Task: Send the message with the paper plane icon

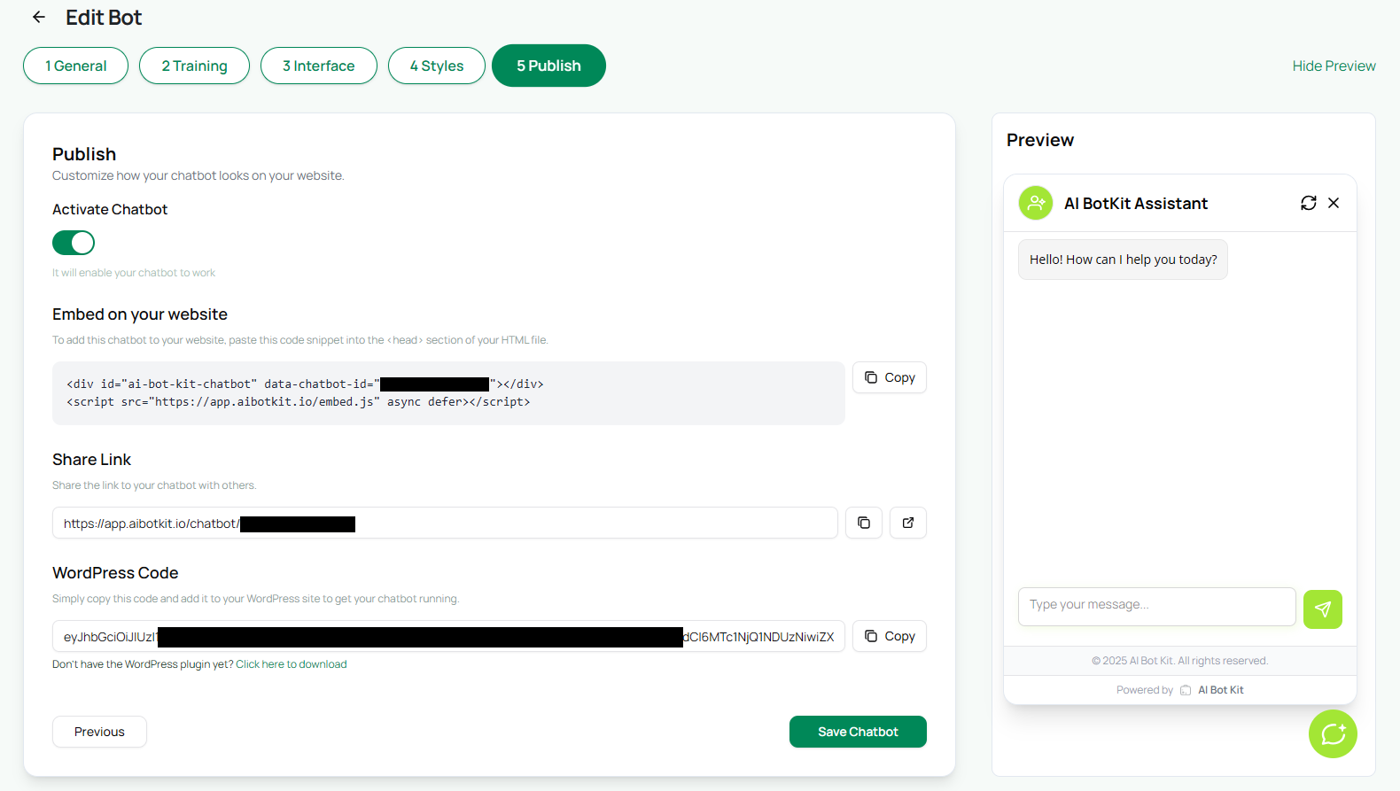Action: (1323, 609)
